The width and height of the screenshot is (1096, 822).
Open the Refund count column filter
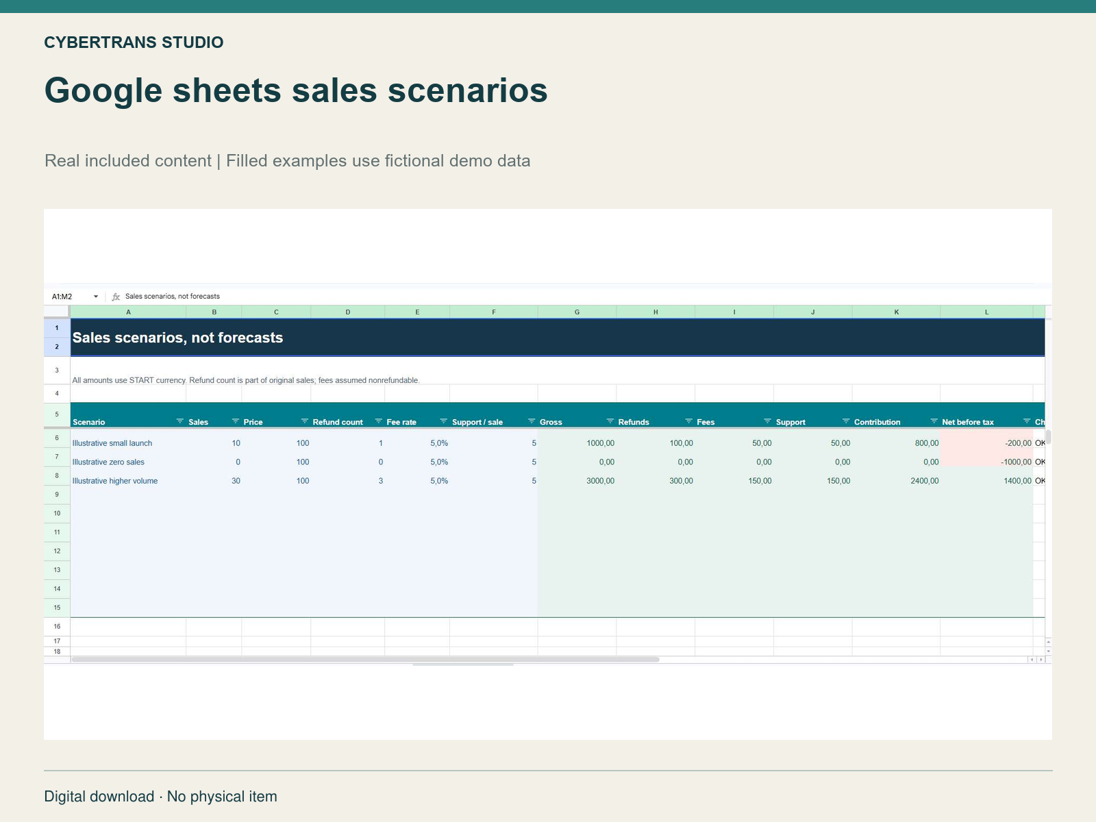pos(379,421)
